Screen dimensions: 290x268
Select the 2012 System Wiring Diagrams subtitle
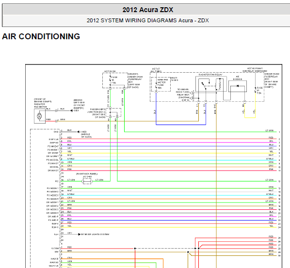[x=147, y=20]
